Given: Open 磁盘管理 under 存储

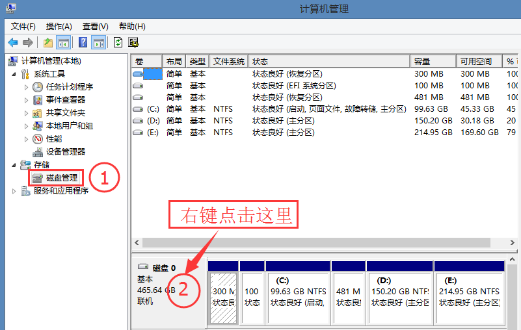Looking at the screenshot, I should (x=61, y=177).
